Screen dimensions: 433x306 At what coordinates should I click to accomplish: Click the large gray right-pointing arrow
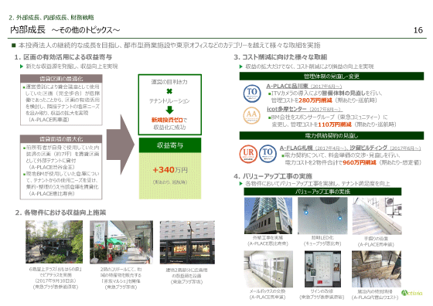121,144
